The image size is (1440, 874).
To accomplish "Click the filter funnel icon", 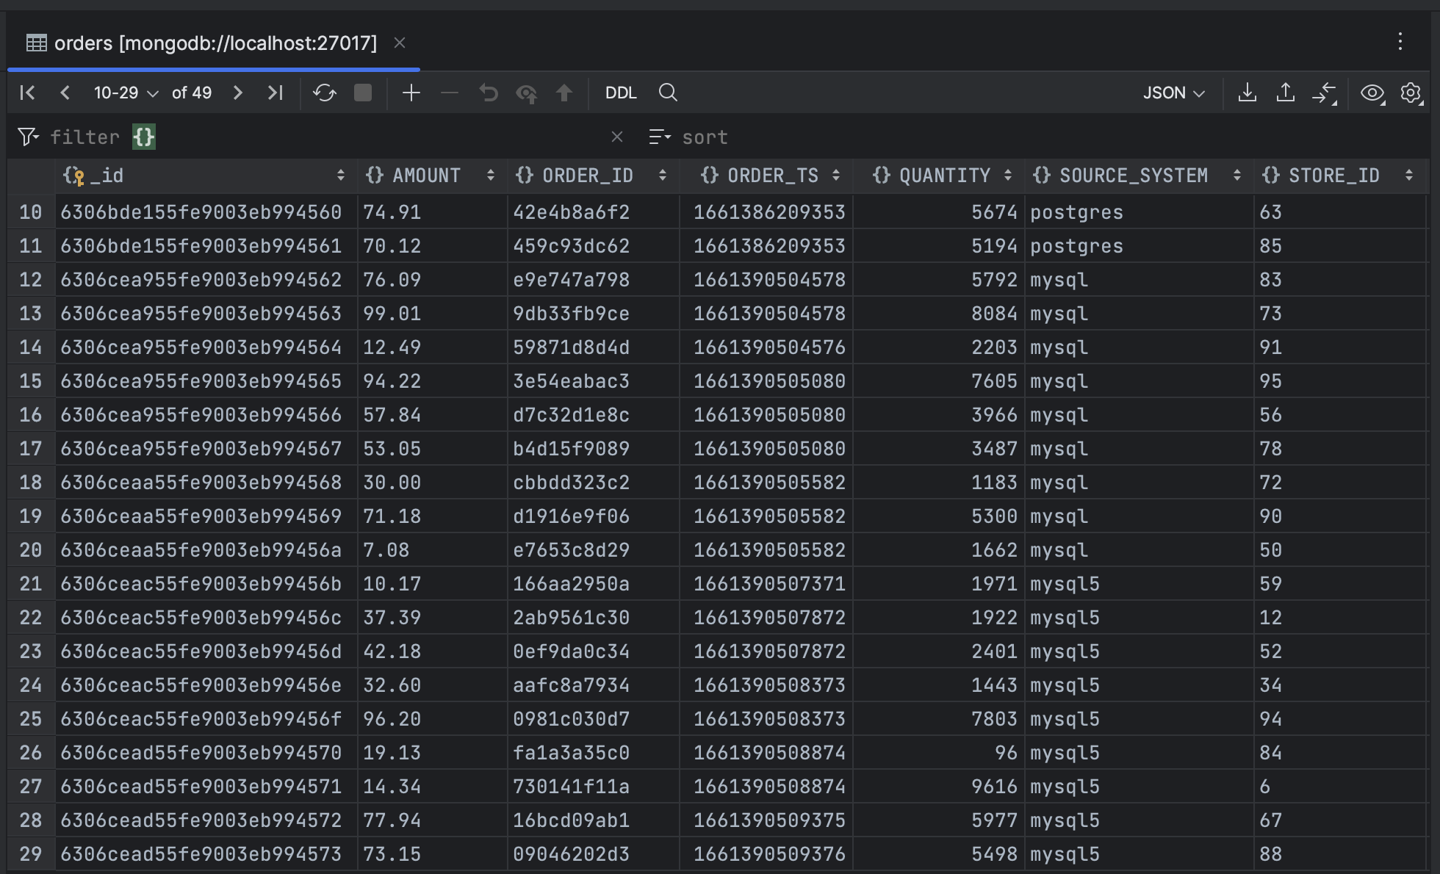I will (x=28, y=137).
